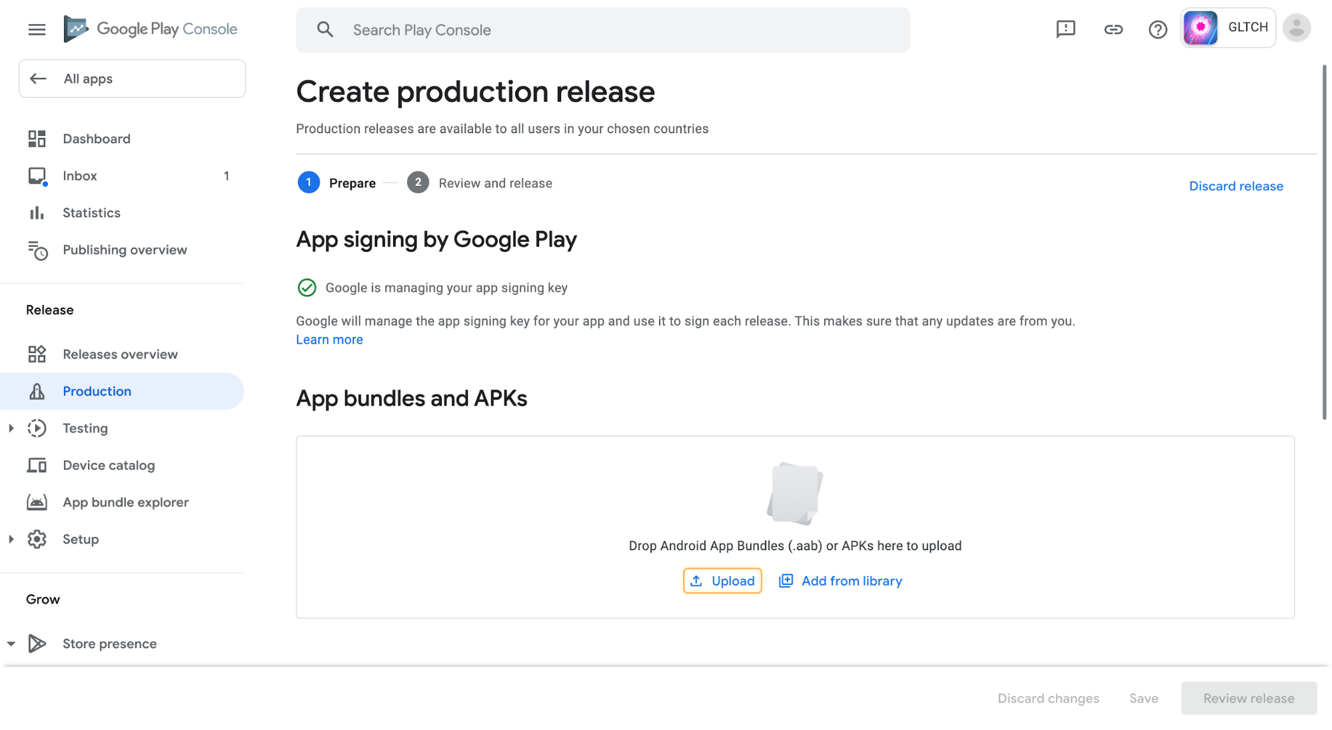Expand the Testing section arrow

(11, 428)
